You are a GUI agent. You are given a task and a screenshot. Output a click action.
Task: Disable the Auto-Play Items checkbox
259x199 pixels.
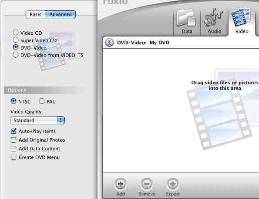pos(13,131)
